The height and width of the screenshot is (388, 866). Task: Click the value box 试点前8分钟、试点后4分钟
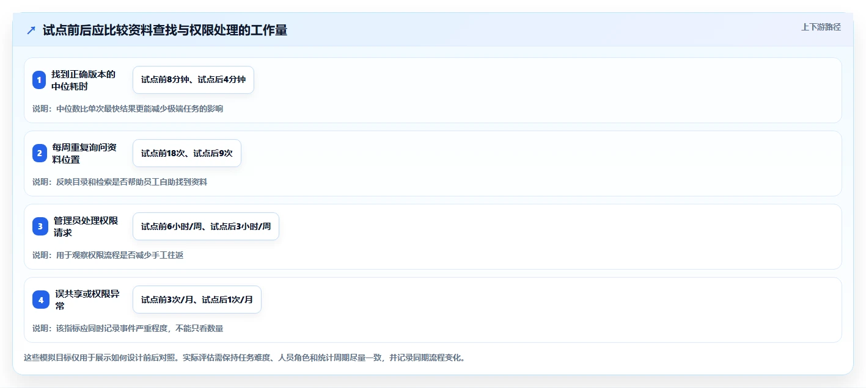(193, 80)
